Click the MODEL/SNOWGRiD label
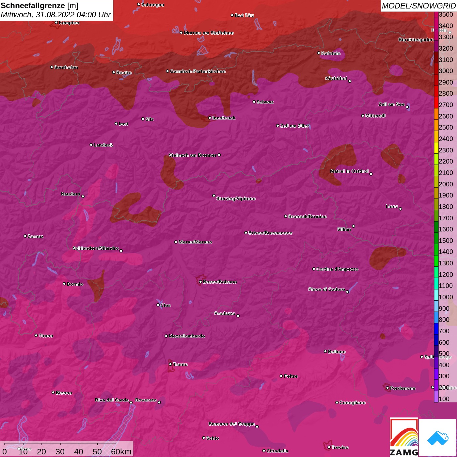Image resolution: width=457 pixels, height=457 pixels. [418, 6]
